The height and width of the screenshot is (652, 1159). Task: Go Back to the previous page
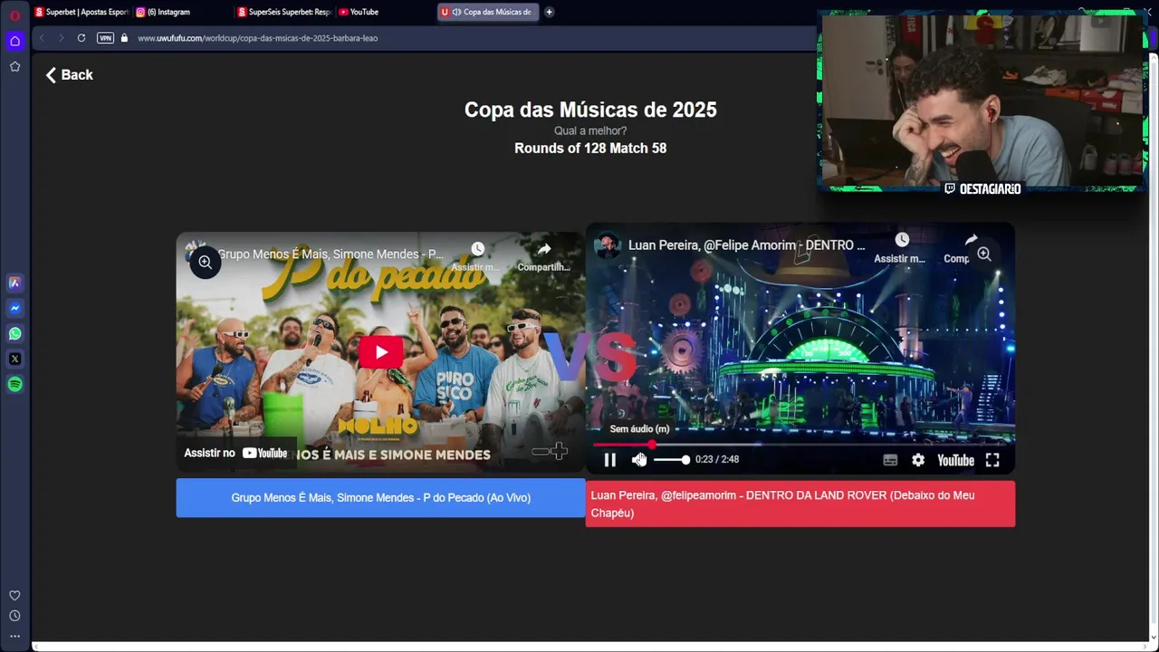[70, 75]
